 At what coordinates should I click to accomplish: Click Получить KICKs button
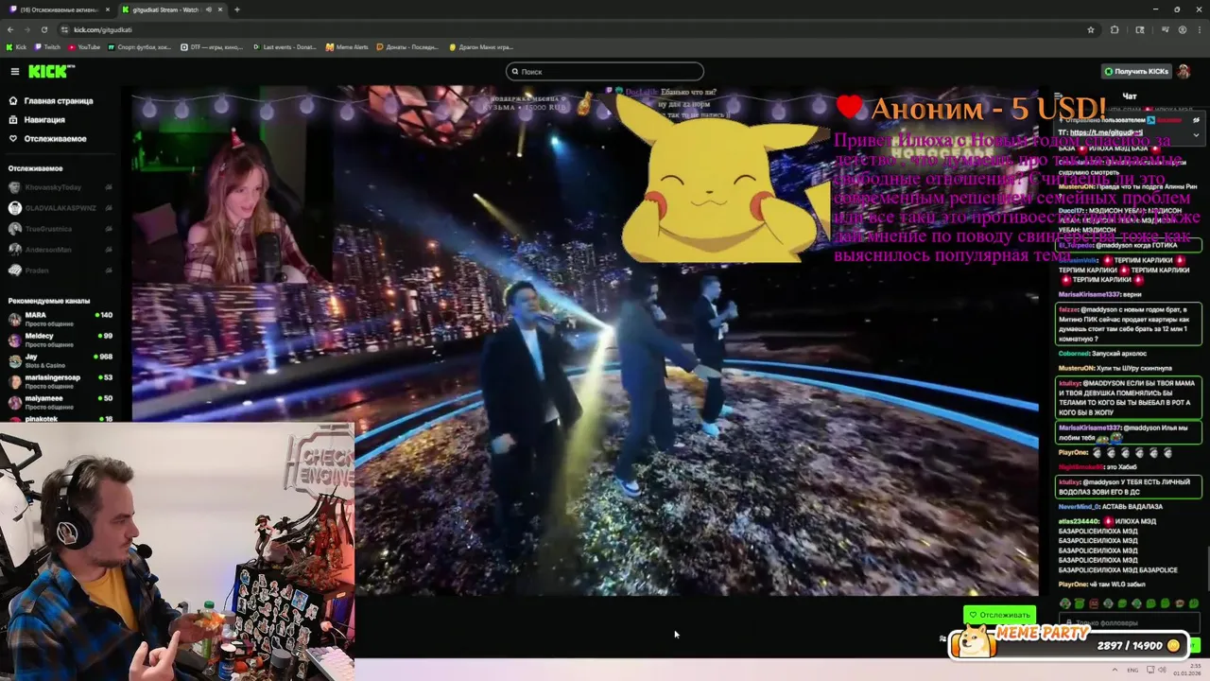[x=1137, y=72]
